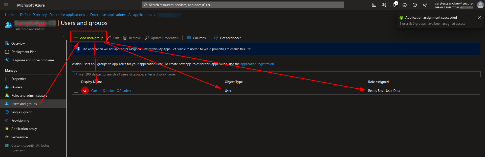Open the Columns chooser
Screen dimensions: 485x157
[x=196, y=38]
